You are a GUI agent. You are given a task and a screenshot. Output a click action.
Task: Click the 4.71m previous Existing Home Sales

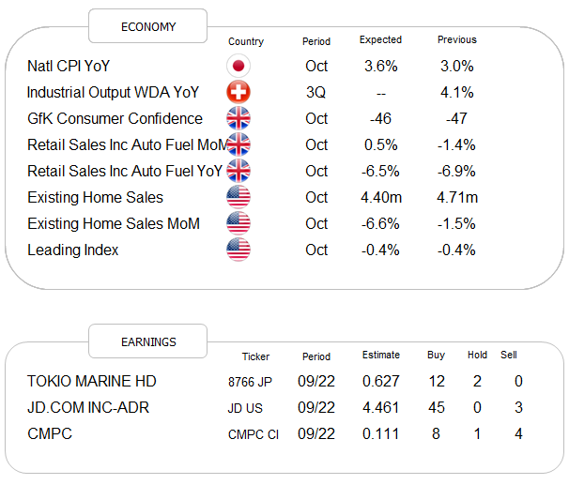(x=457, y=198)
